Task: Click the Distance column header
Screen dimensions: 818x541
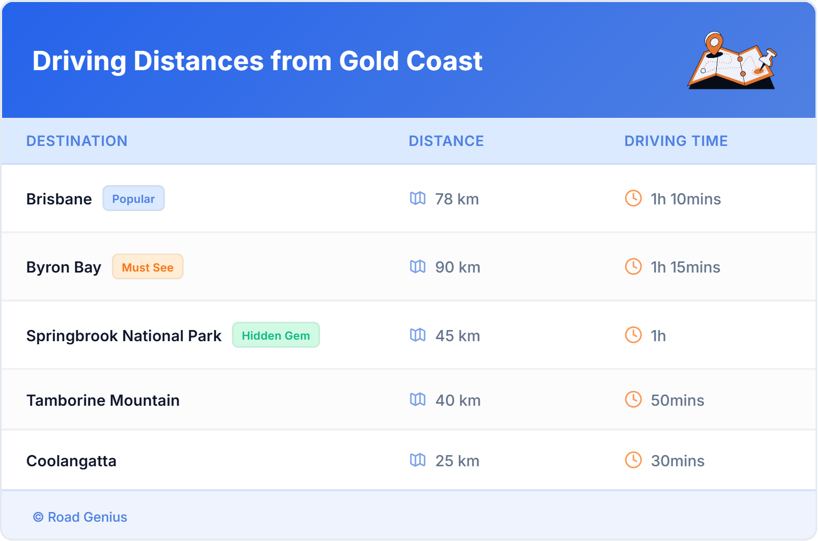Action: [x=446, y=141]
